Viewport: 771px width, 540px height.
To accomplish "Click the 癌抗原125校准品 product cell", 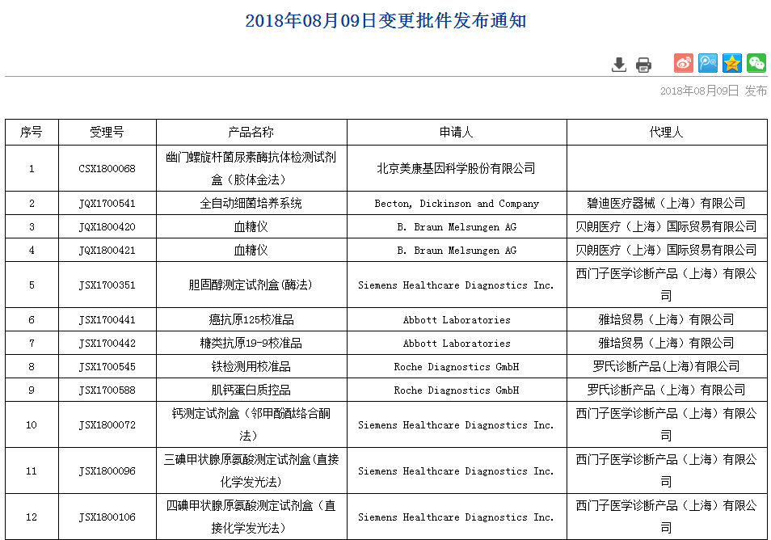I will pos(251,320).
